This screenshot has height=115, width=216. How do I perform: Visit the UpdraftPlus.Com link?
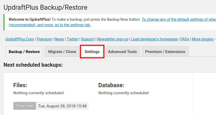pos(20,39)
